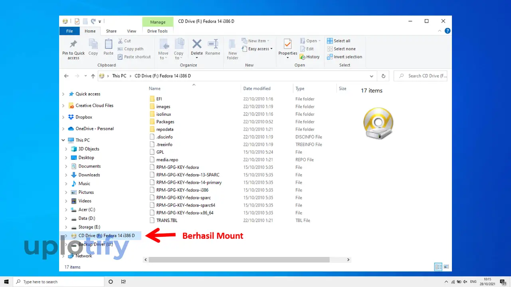Click the Copy ribbon icon
Viewport: 511px width, 287px height.
(93, 44)
